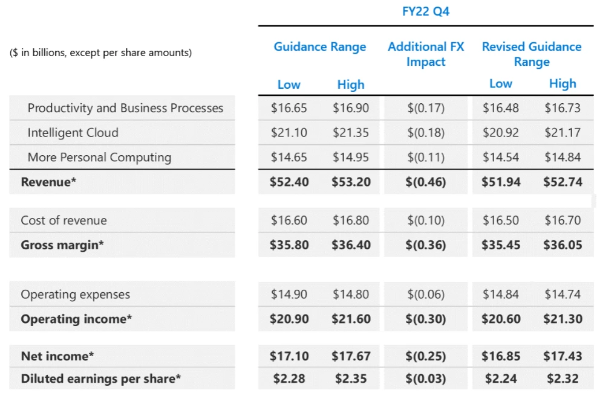Click the Diluted earnings per share* label
Screen dimensions: 597x393
101,379
